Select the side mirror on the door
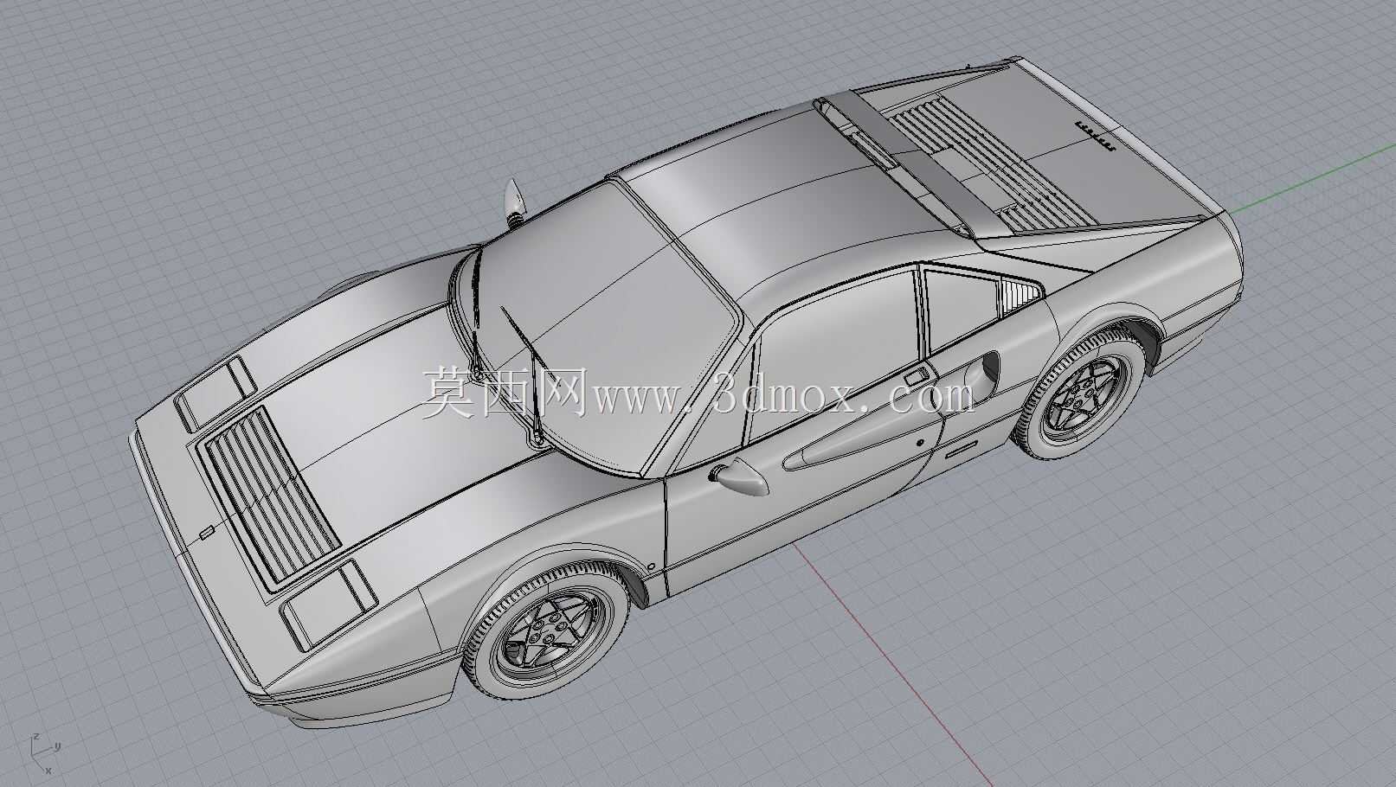This screenshot has width=1396, height=787. [x=738, y=477]
